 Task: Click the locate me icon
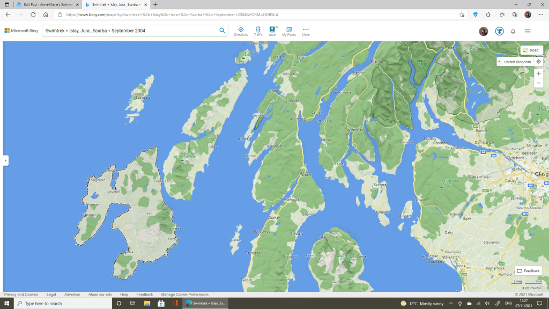pos(538,62)
